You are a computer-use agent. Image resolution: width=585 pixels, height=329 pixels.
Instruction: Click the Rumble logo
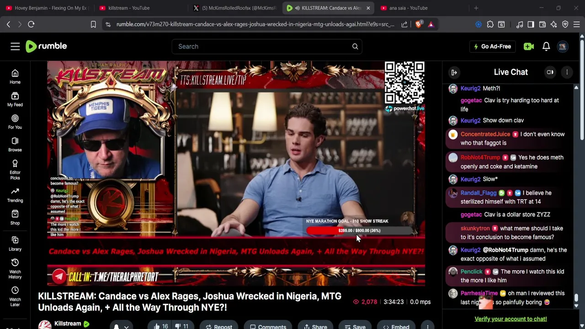pos(46,46)
